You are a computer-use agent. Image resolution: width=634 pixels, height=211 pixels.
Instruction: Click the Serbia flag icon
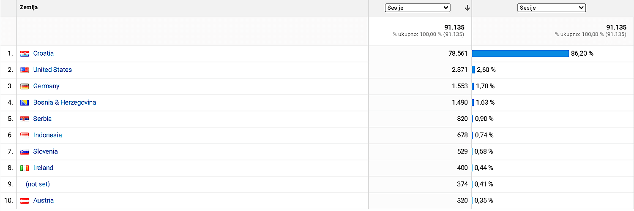click(x=25, y=119)
